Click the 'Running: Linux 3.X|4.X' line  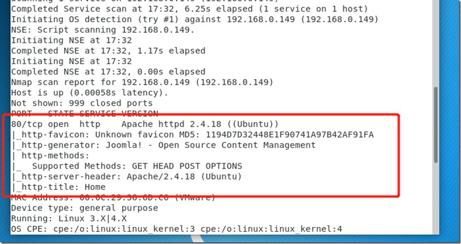click(x=69, y=219)
